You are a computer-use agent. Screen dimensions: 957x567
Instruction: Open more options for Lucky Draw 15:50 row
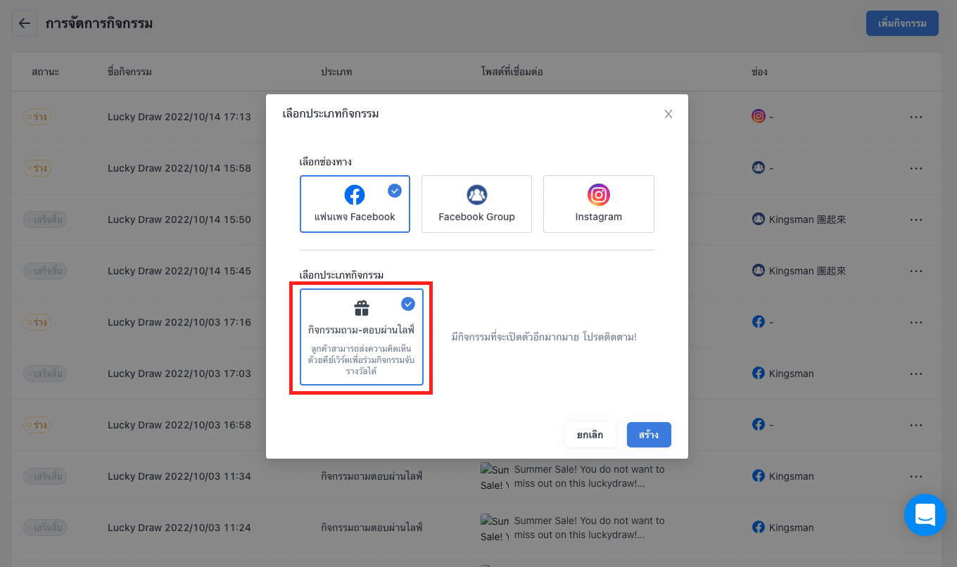915,219
